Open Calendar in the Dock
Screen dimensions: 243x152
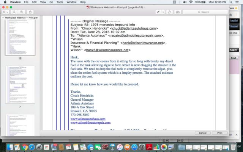pyautogui.click(x=68, y=147)
